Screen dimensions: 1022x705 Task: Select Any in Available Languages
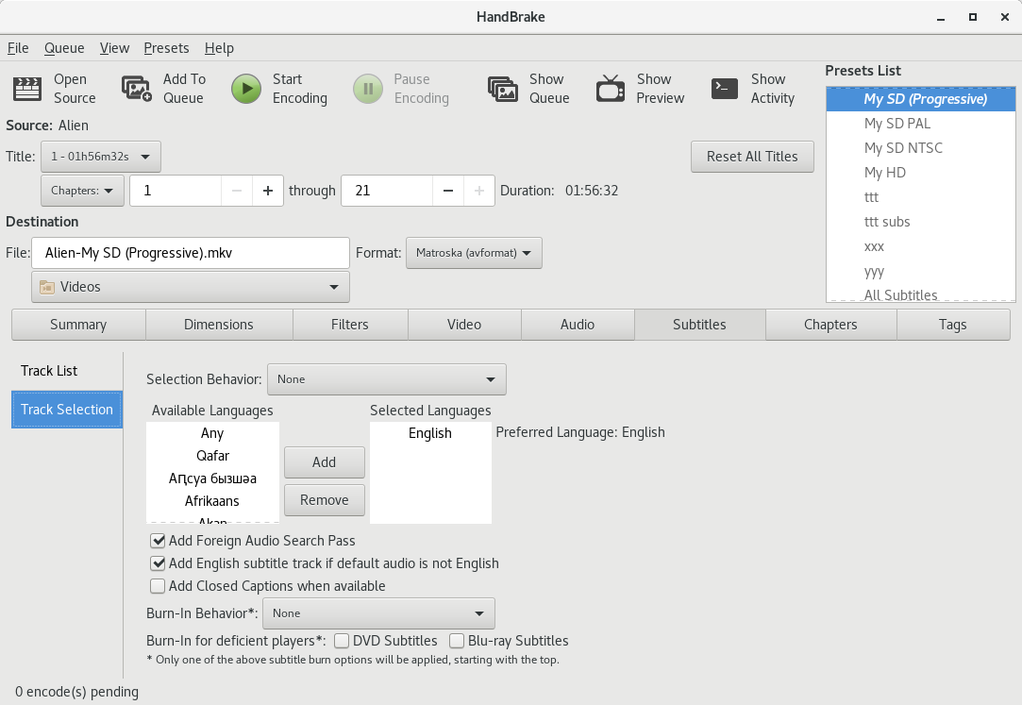click(212, 433)
